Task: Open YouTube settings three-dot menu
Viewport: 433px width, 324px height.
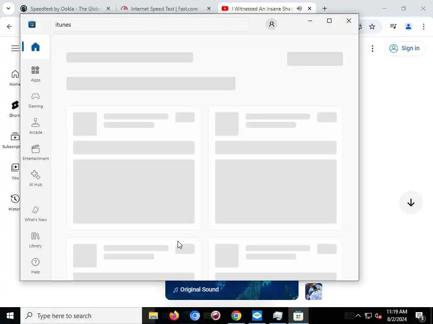Action: pyautogui.click(x=373, y=49)
